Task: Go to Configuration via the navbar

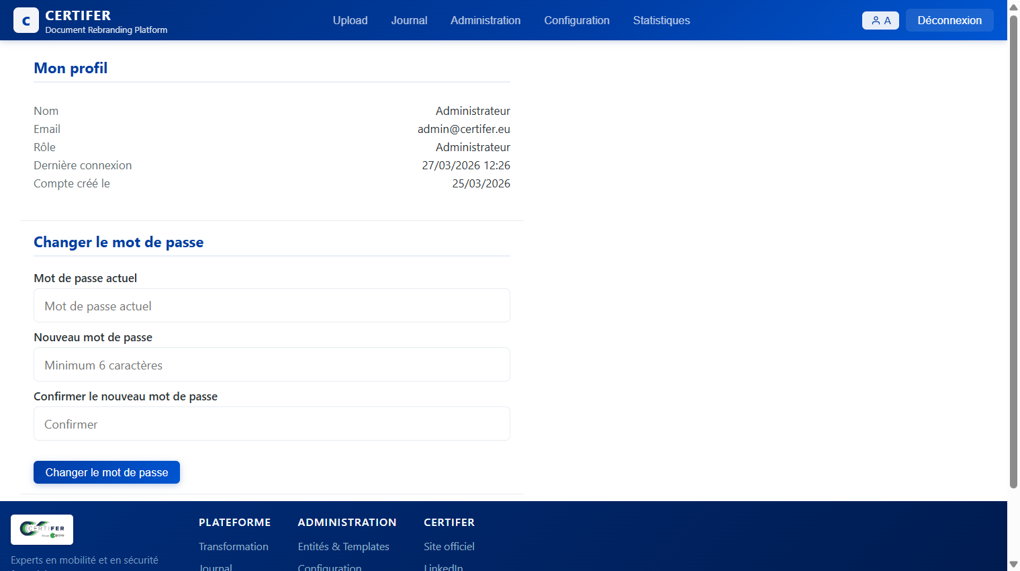Action: click(576, 20)
